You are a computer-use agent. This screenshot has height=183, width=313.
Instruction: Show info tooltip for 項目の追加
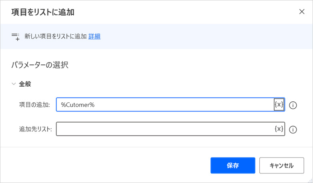tap(293, 105)
